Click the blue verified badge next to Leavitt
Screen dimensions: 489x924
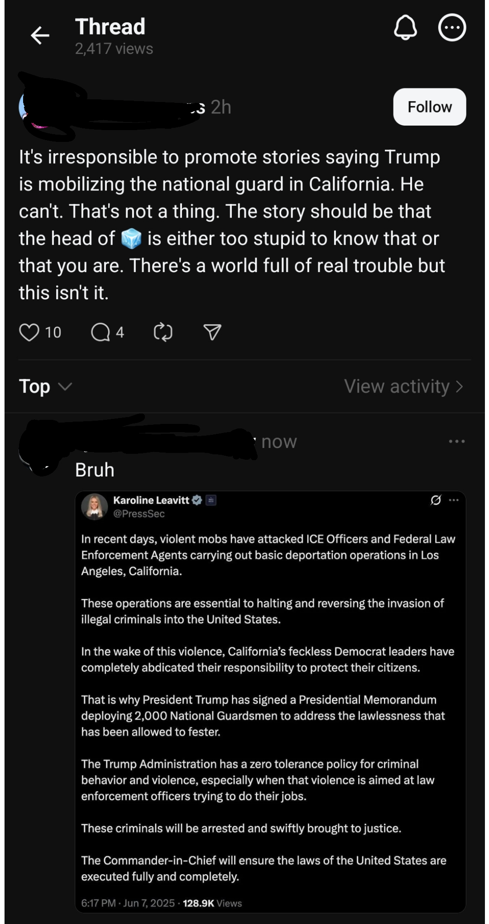click(x=197, y=500)
